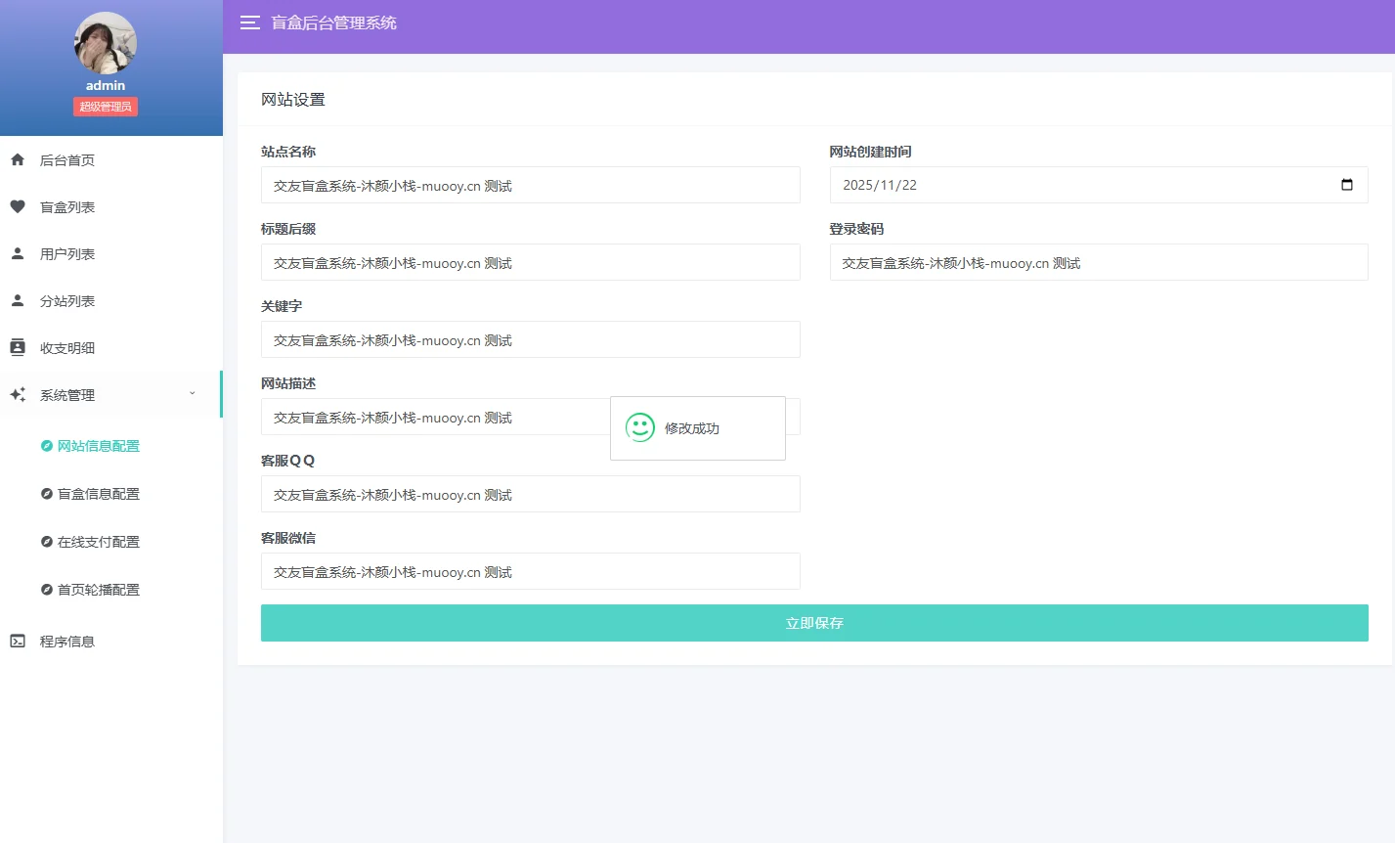
Task: Focus the 登录密码 input field
Action: point(1098,262)
